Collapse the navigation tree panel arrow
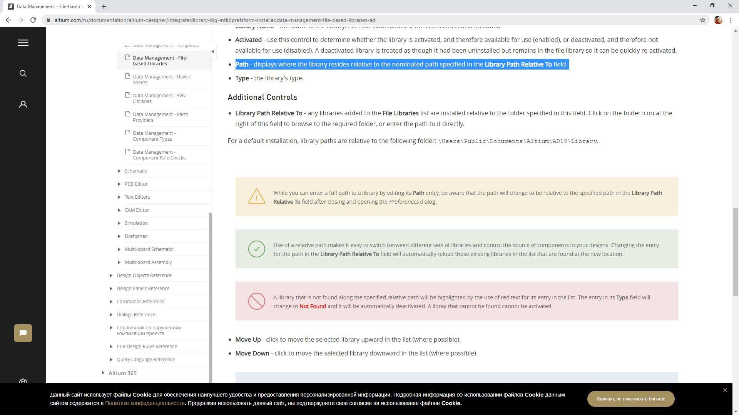The width and height of the screenshot is (739, 415). pyautogui.click(x=212, y=51)
